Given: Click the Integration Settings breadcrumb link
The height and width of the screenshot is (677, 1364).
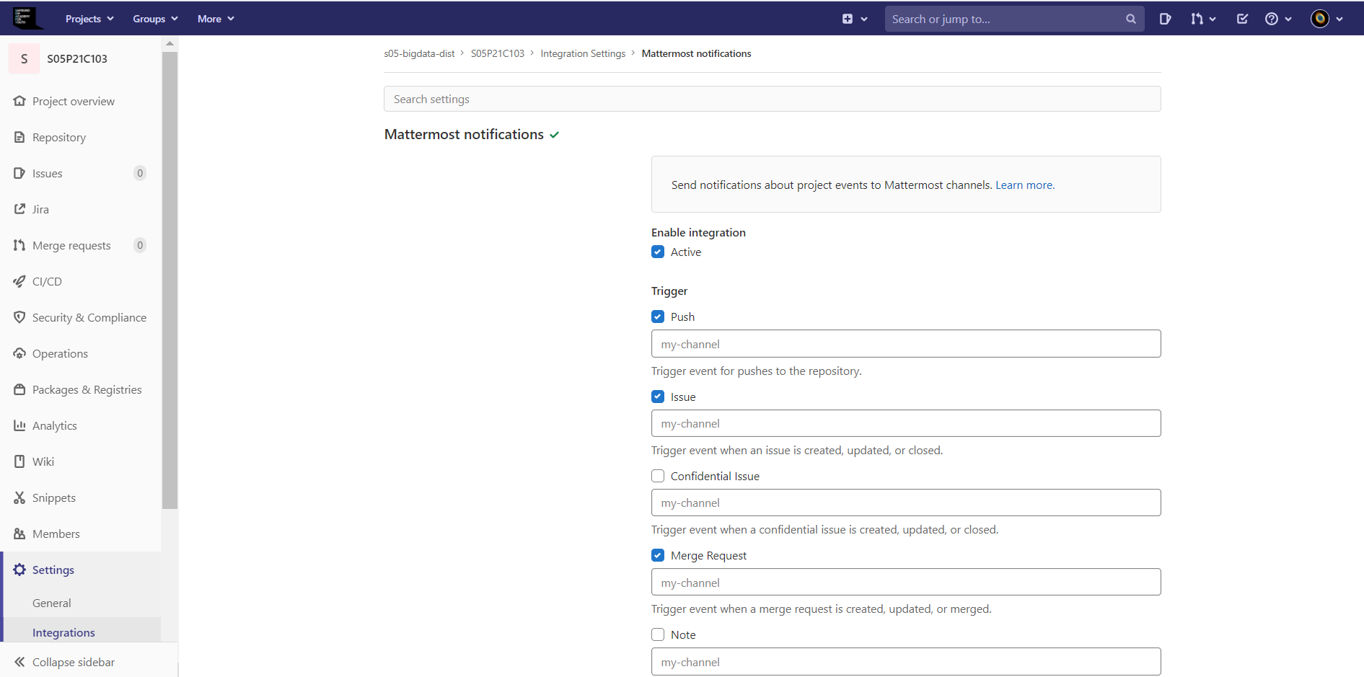Looking at the screenshot, I should tap(583, 53).
